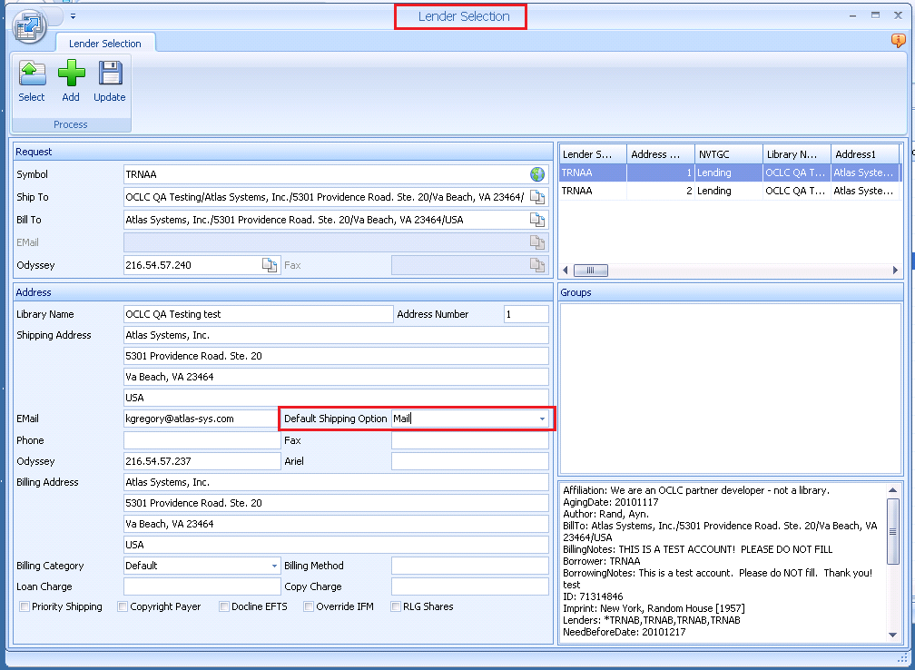This screenshot has height=670, width=915.
Task: Click the globe icon beside Symbol field
Action: click(x=537, y=174)
